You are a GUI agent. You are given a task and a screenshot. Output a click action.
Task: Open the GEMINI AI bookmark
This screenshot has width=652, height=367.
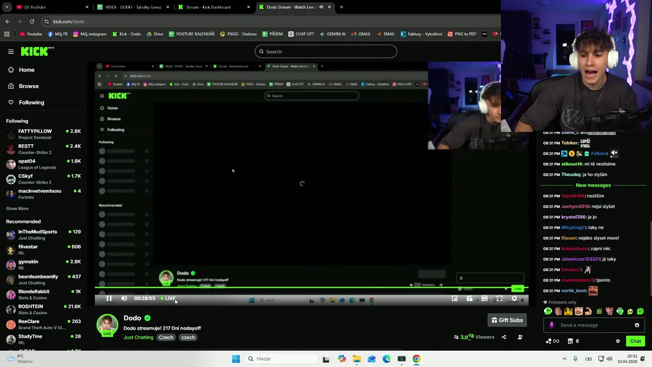click(332, 34)
